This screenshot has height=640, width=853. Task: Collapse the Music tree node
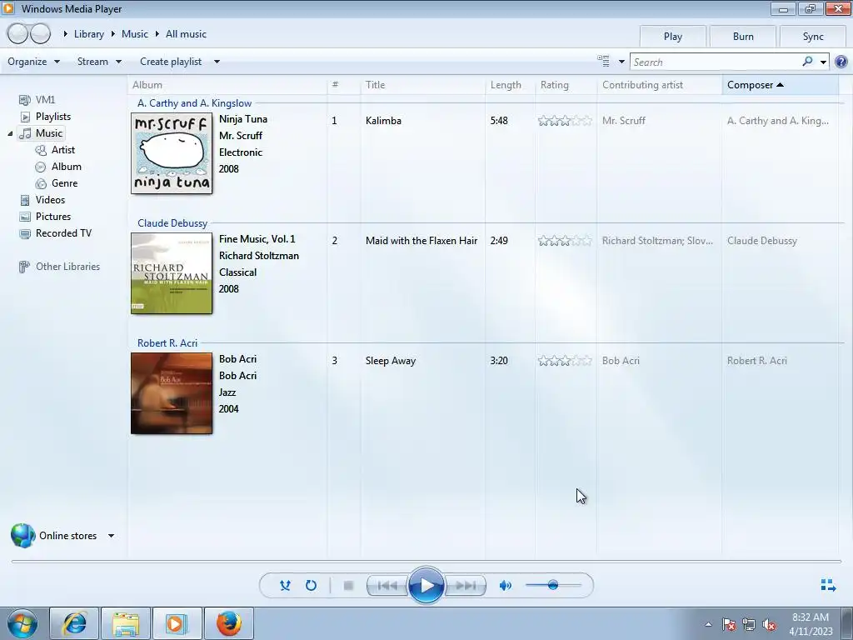pyautogui.click(x=10, y=133)
